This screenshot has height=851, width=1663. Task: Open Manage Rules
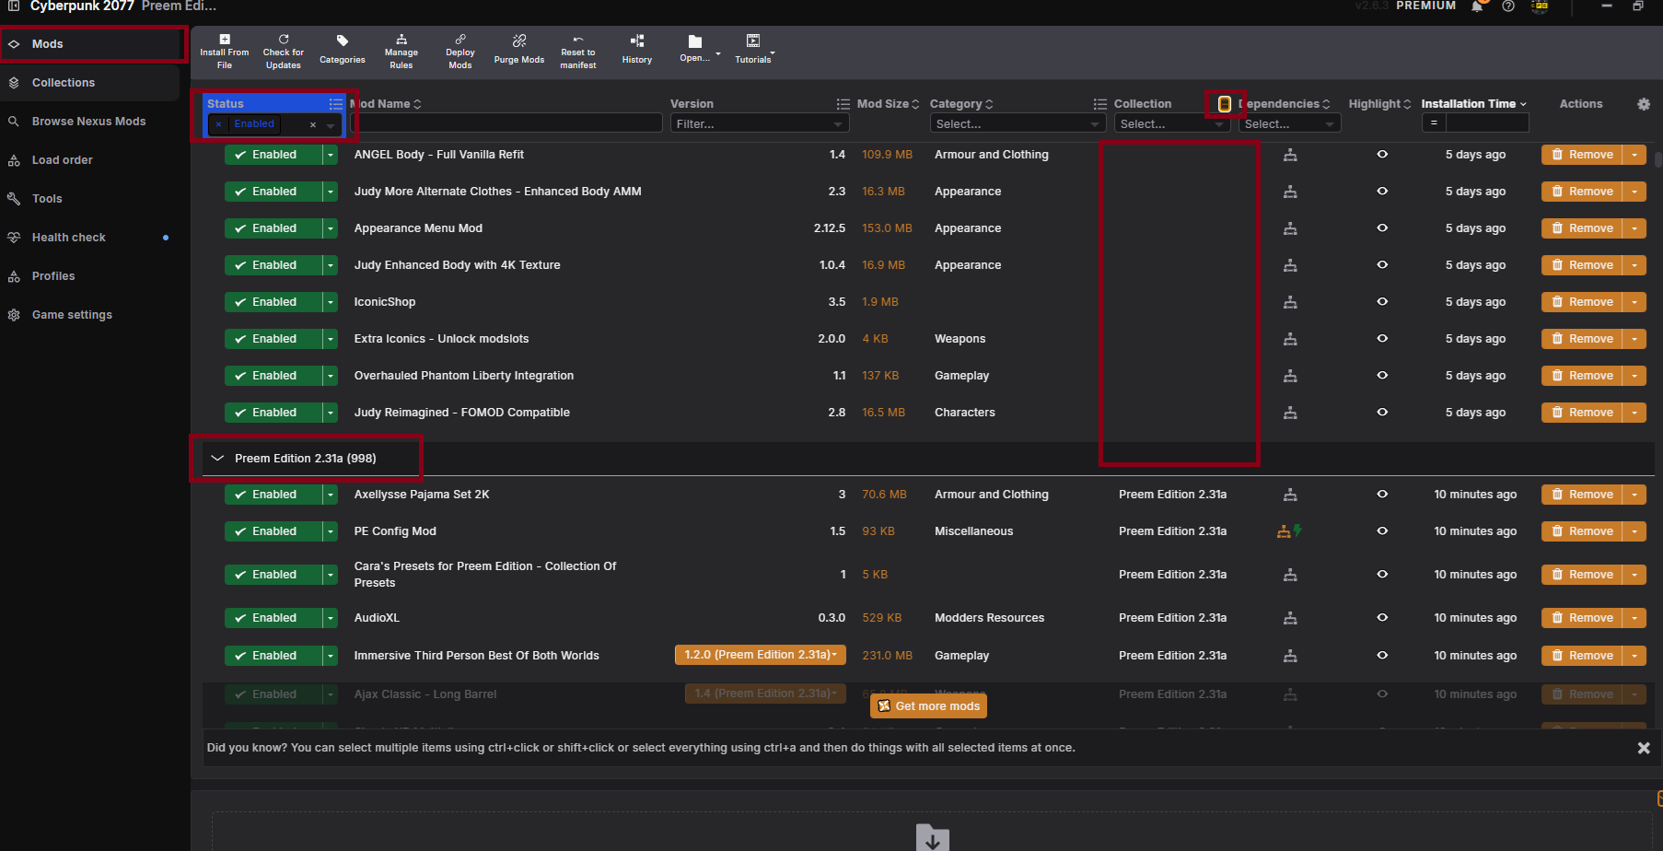(401, 52)
